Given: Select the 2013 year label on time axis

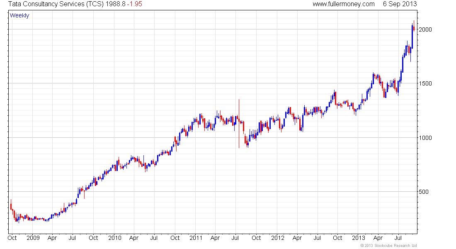Looking at the screenshot, I should point(359,238).
